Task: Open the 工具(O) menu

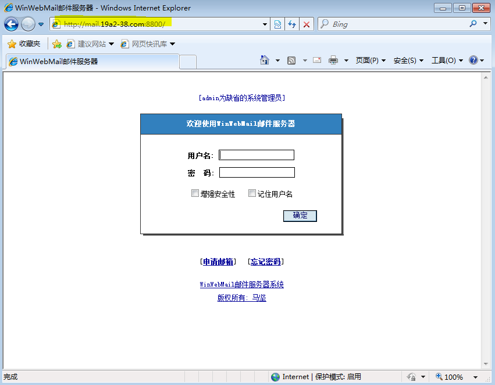Action: tap(447, 61)
